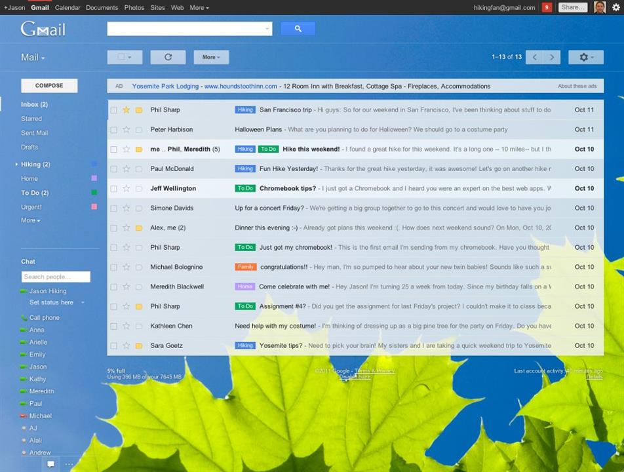
Task: Toggle importance marker on Hike this weekend! conversation
Action: coord(139,149)
